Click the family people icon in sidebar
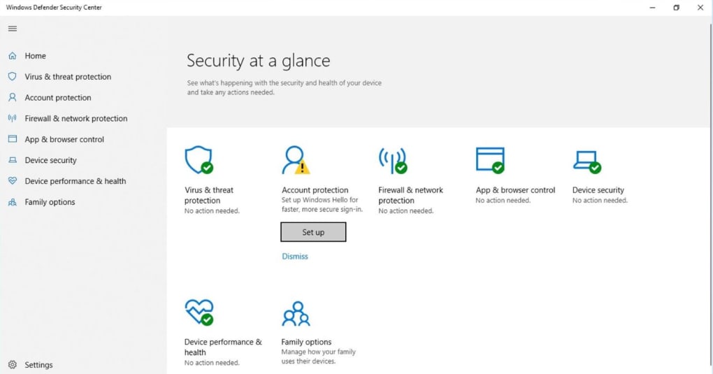This screenshot has width=713, height=374. coord(13,202)
